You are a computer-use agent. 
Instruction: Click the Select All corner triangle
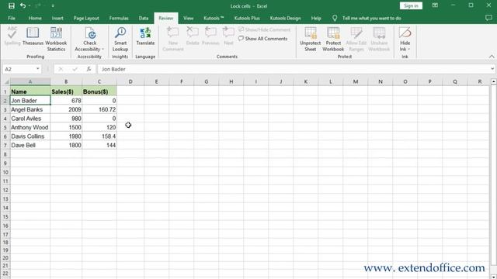5,81
